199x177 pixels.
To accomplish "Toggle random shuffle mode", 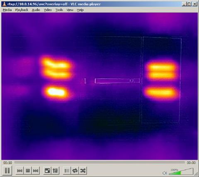I will tap(83, 171).
